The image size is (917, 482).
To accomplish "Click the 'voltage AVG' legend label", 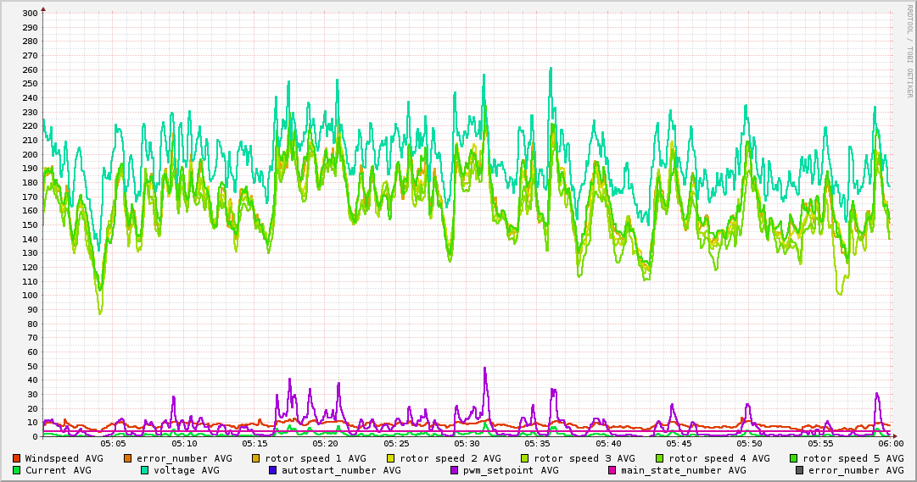I will point(187,470).
